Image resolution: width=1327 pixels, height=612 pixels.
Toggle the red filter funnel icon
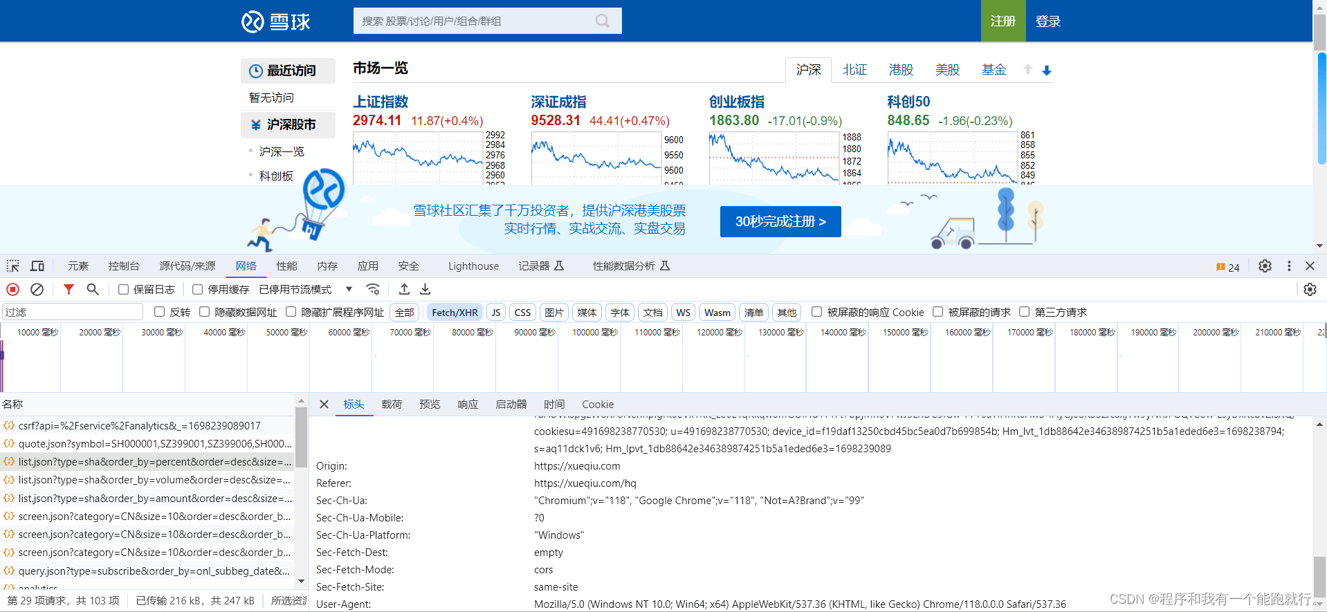tap(68, 290)
